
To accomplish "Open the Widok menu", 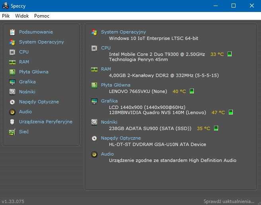I will point(22,16).
